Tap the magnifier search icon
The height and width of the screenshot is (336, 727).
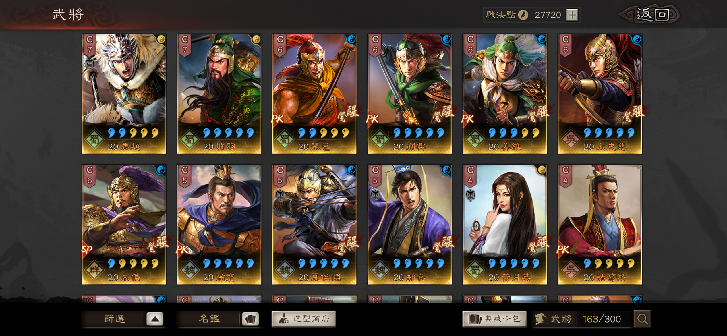(x=642, y=319)
